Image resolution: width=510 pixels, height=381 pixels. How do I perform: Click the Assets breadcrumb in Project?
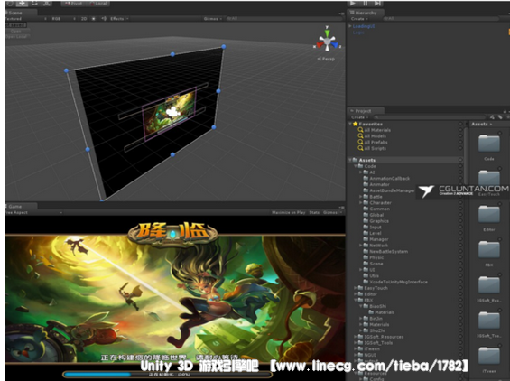(x=479, y=124)
